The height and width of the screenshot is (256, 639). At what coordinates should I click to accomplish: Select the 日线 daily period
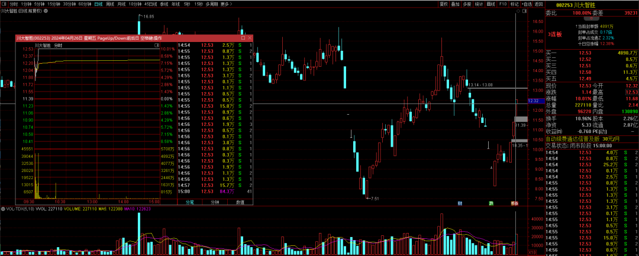(98, 4)
